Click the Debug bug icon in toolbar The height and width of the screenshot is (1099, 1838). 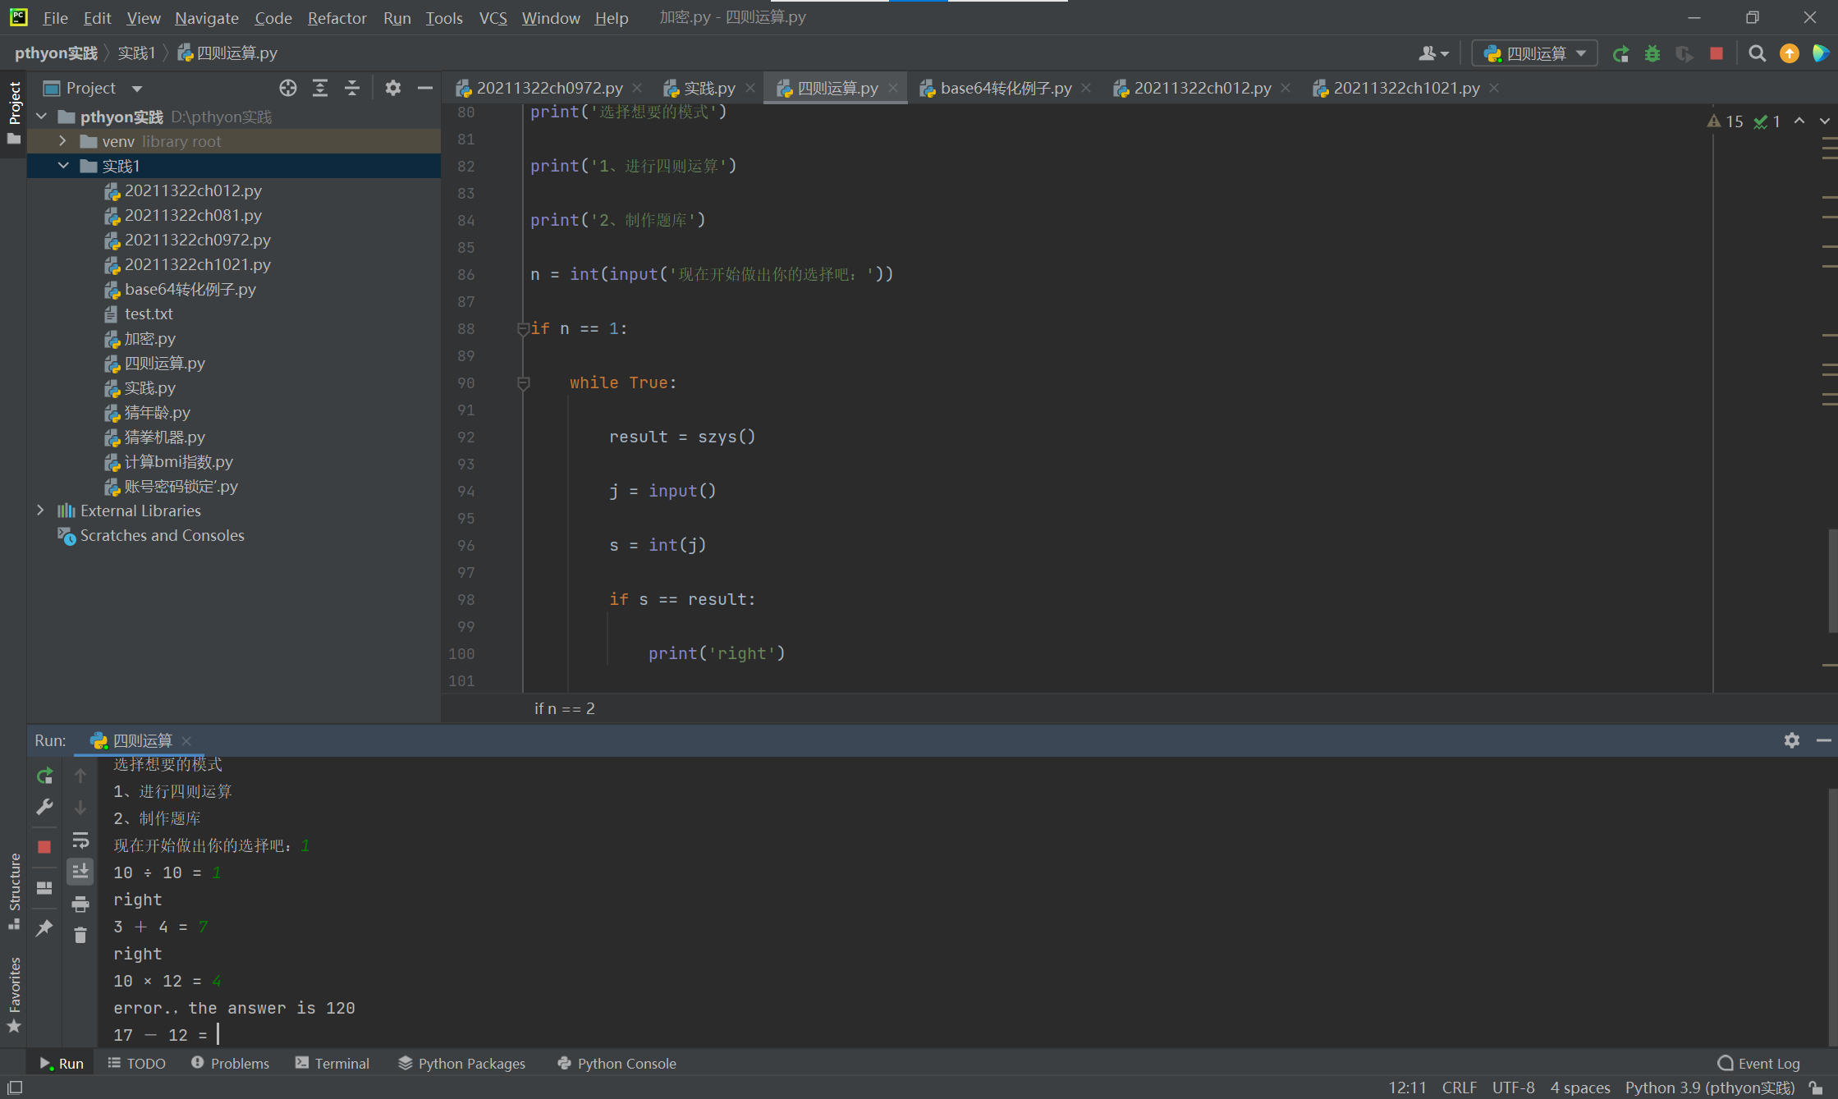point(1652,54)
